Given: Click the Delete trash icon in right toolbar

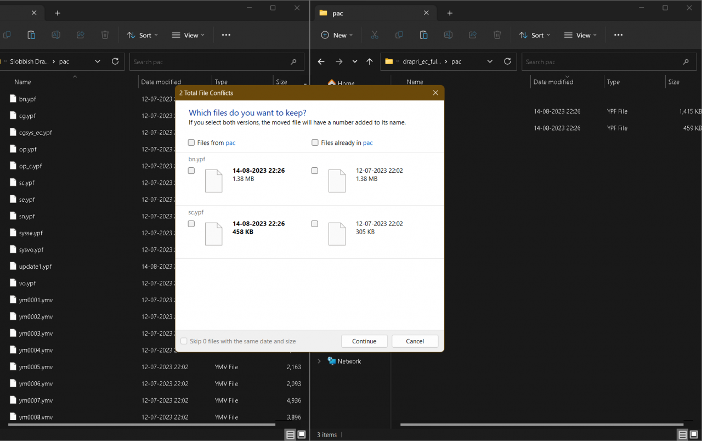Looking at the screenshot, I should point(497,35).
